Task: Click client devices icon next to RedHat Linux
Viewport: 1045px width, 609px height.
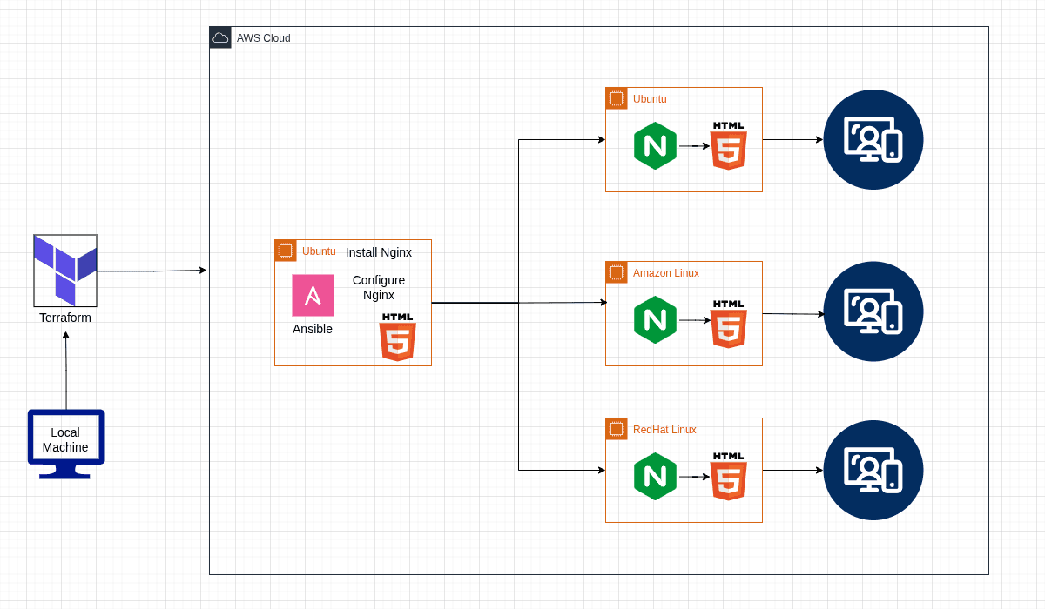Action: (x=873, y=470)
